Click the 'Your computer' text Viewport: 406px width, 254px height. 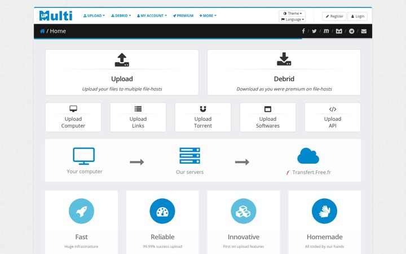pyautogui.click(x=85, y=172)
